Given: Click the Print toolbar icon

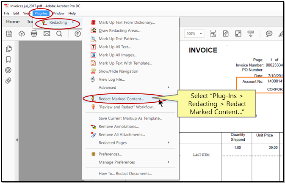Looking at the screenshot, I should point(34,33).
